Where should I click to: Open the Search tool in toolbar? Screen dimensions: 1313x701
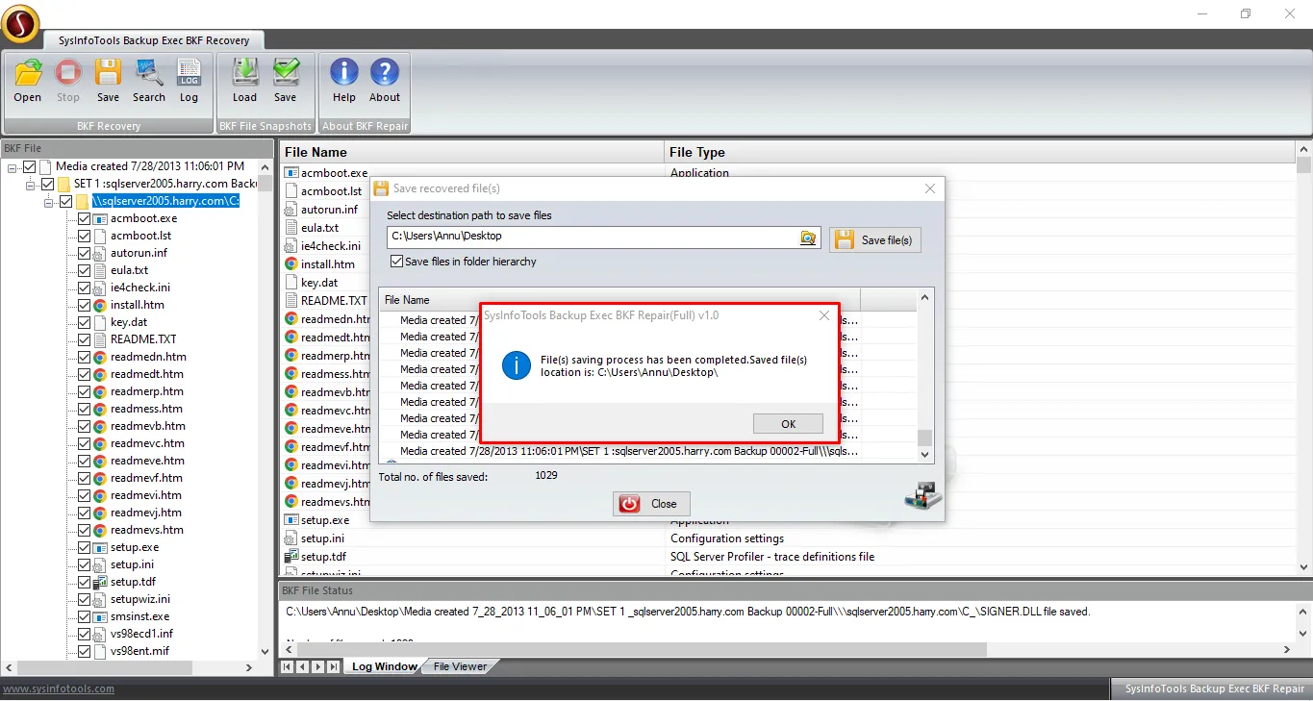point(149,73)
